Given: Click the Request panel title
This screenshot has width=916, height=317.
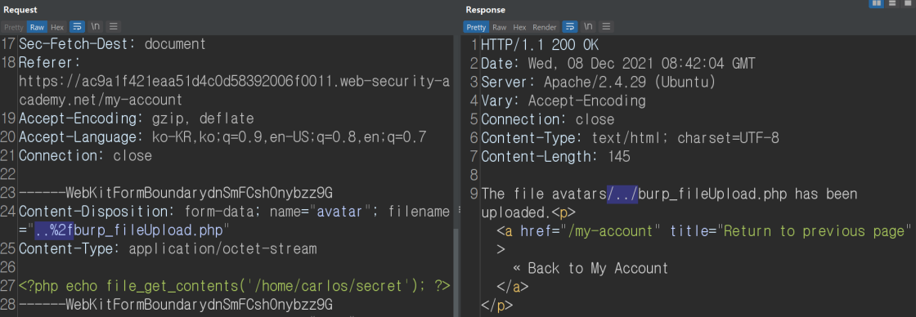Looking at the screenshot, I should (x=20, y=10).
